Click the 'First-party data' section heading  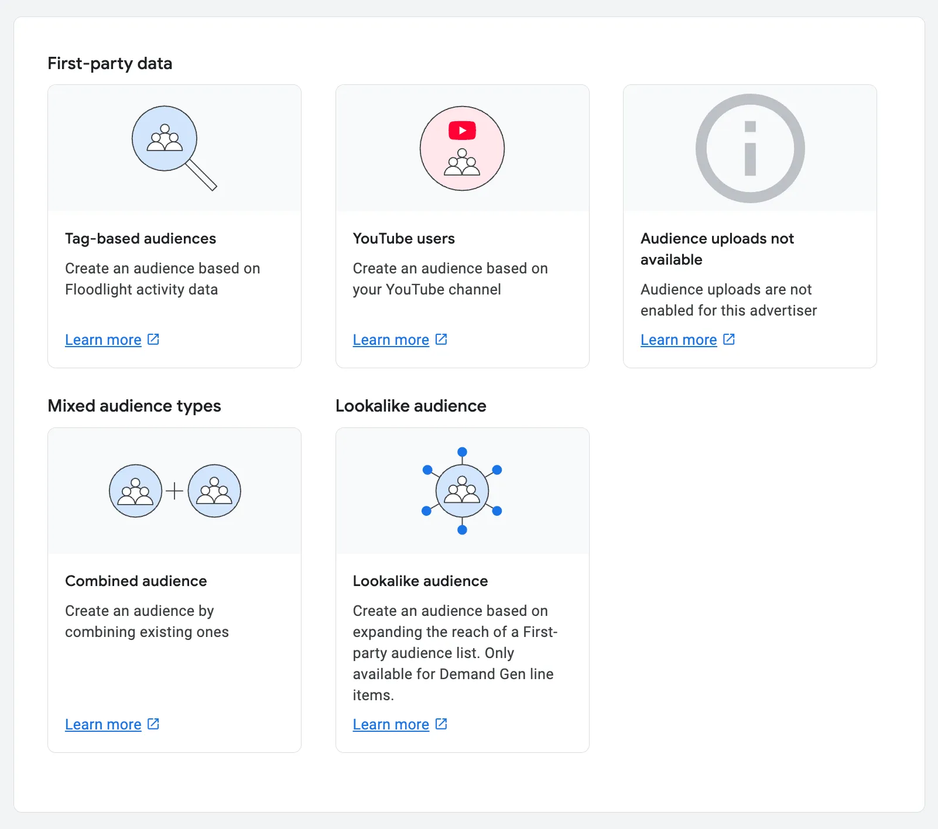click(x=110, y=63)
